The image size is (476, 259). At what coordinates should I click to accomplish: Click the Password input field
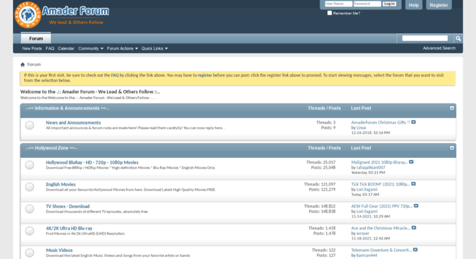[367, 4]
